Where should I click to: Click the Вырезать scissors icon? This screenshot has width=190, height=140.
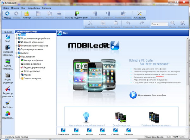[x=90, y=23]
